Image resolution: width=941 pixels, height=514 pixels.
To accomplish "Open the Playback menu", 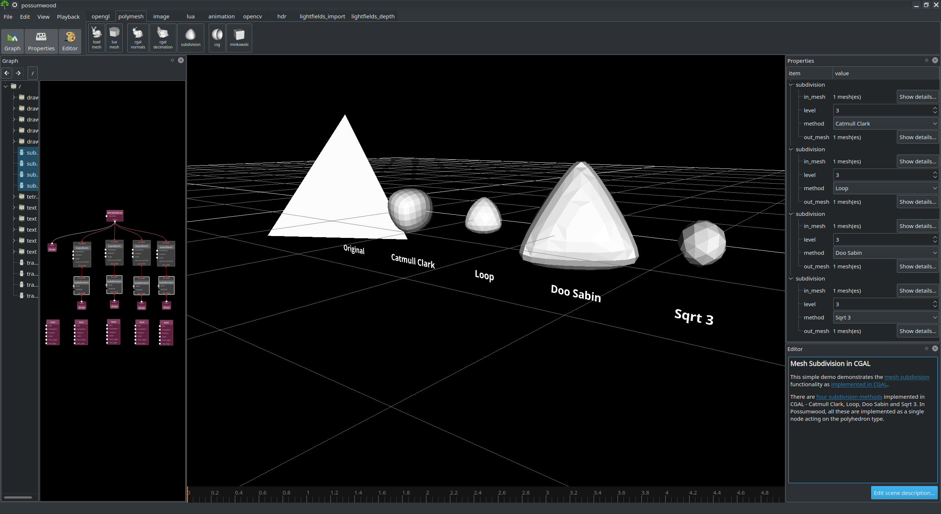I will pos(68,17).
